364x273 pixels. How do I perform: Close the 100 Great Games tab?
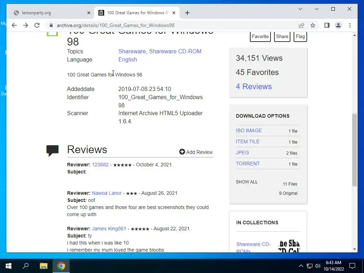coord(173,13)
